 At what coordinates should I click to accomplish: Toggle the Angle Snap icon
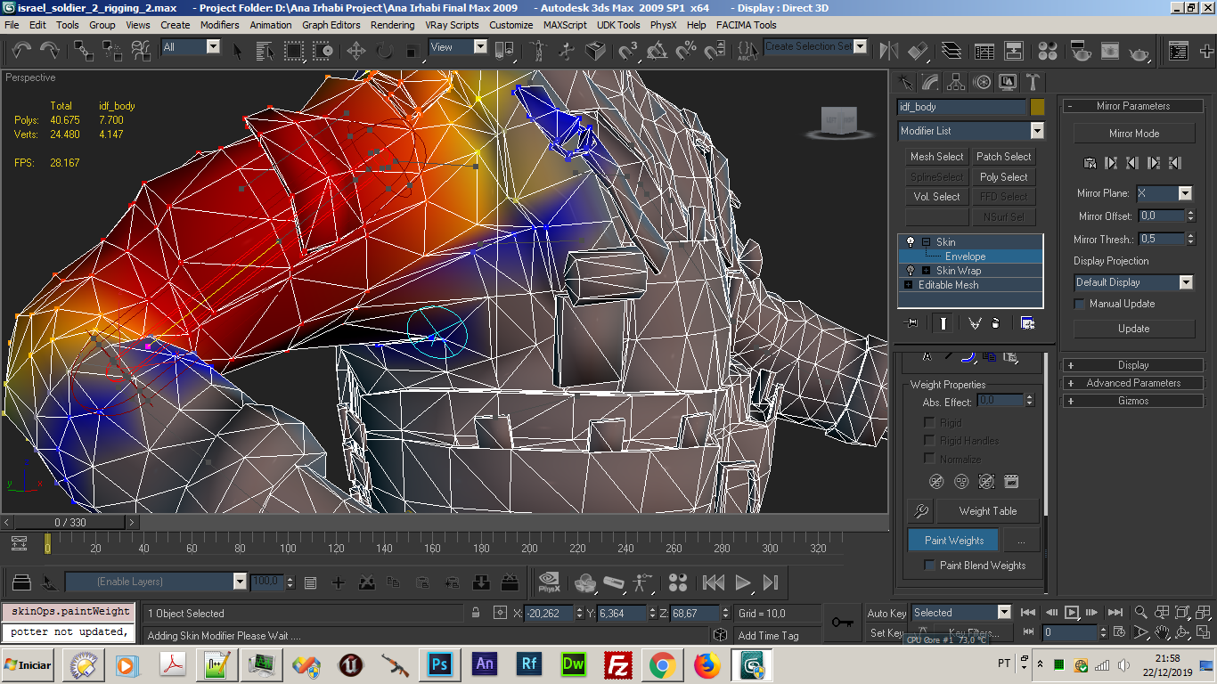point(658,51)
